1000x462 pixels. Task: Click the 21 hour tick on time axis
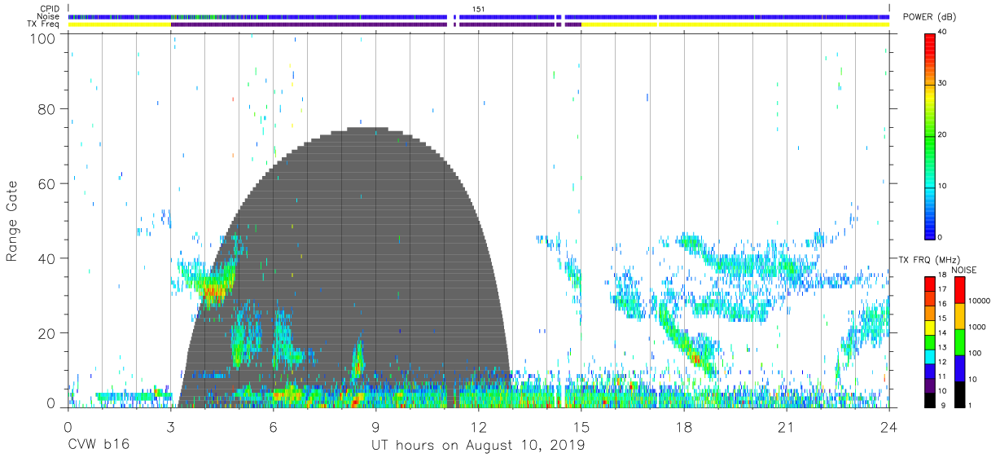pos(787,426)
